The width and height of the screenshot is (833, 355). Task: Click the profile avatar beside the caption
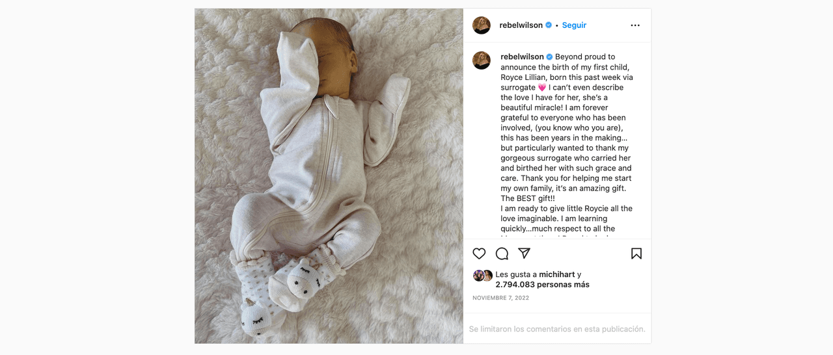coord(482,60)
